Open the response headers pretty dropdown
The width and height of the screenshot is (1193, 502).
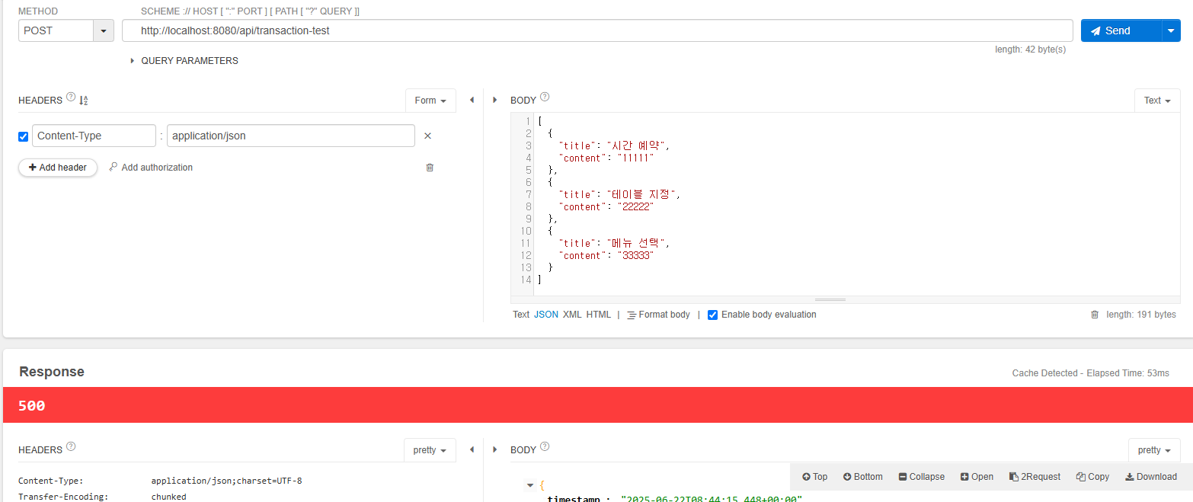click(430, 450)
